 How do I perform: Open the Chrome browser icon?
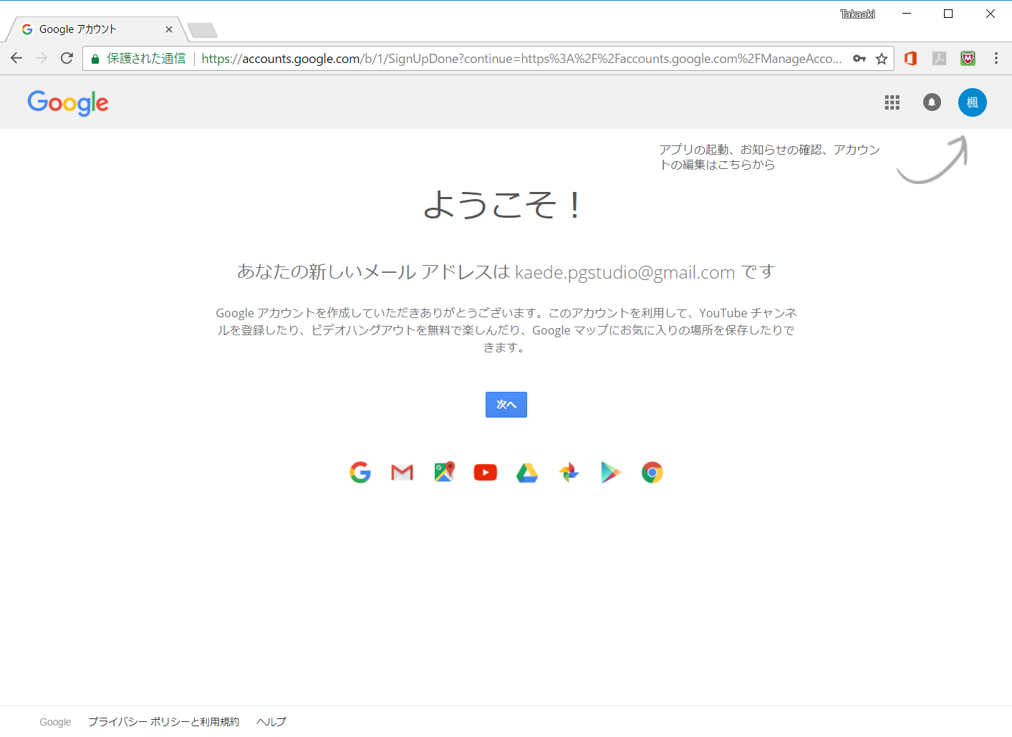click(652, 472)
